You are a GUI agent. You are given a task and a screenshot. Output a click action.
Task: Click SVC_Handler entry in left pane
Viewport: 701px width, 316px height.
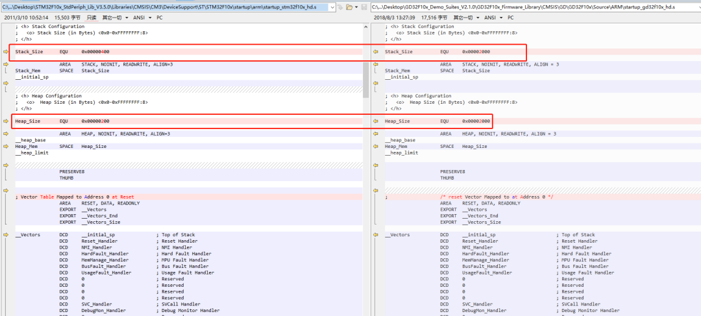coord(97,304)
